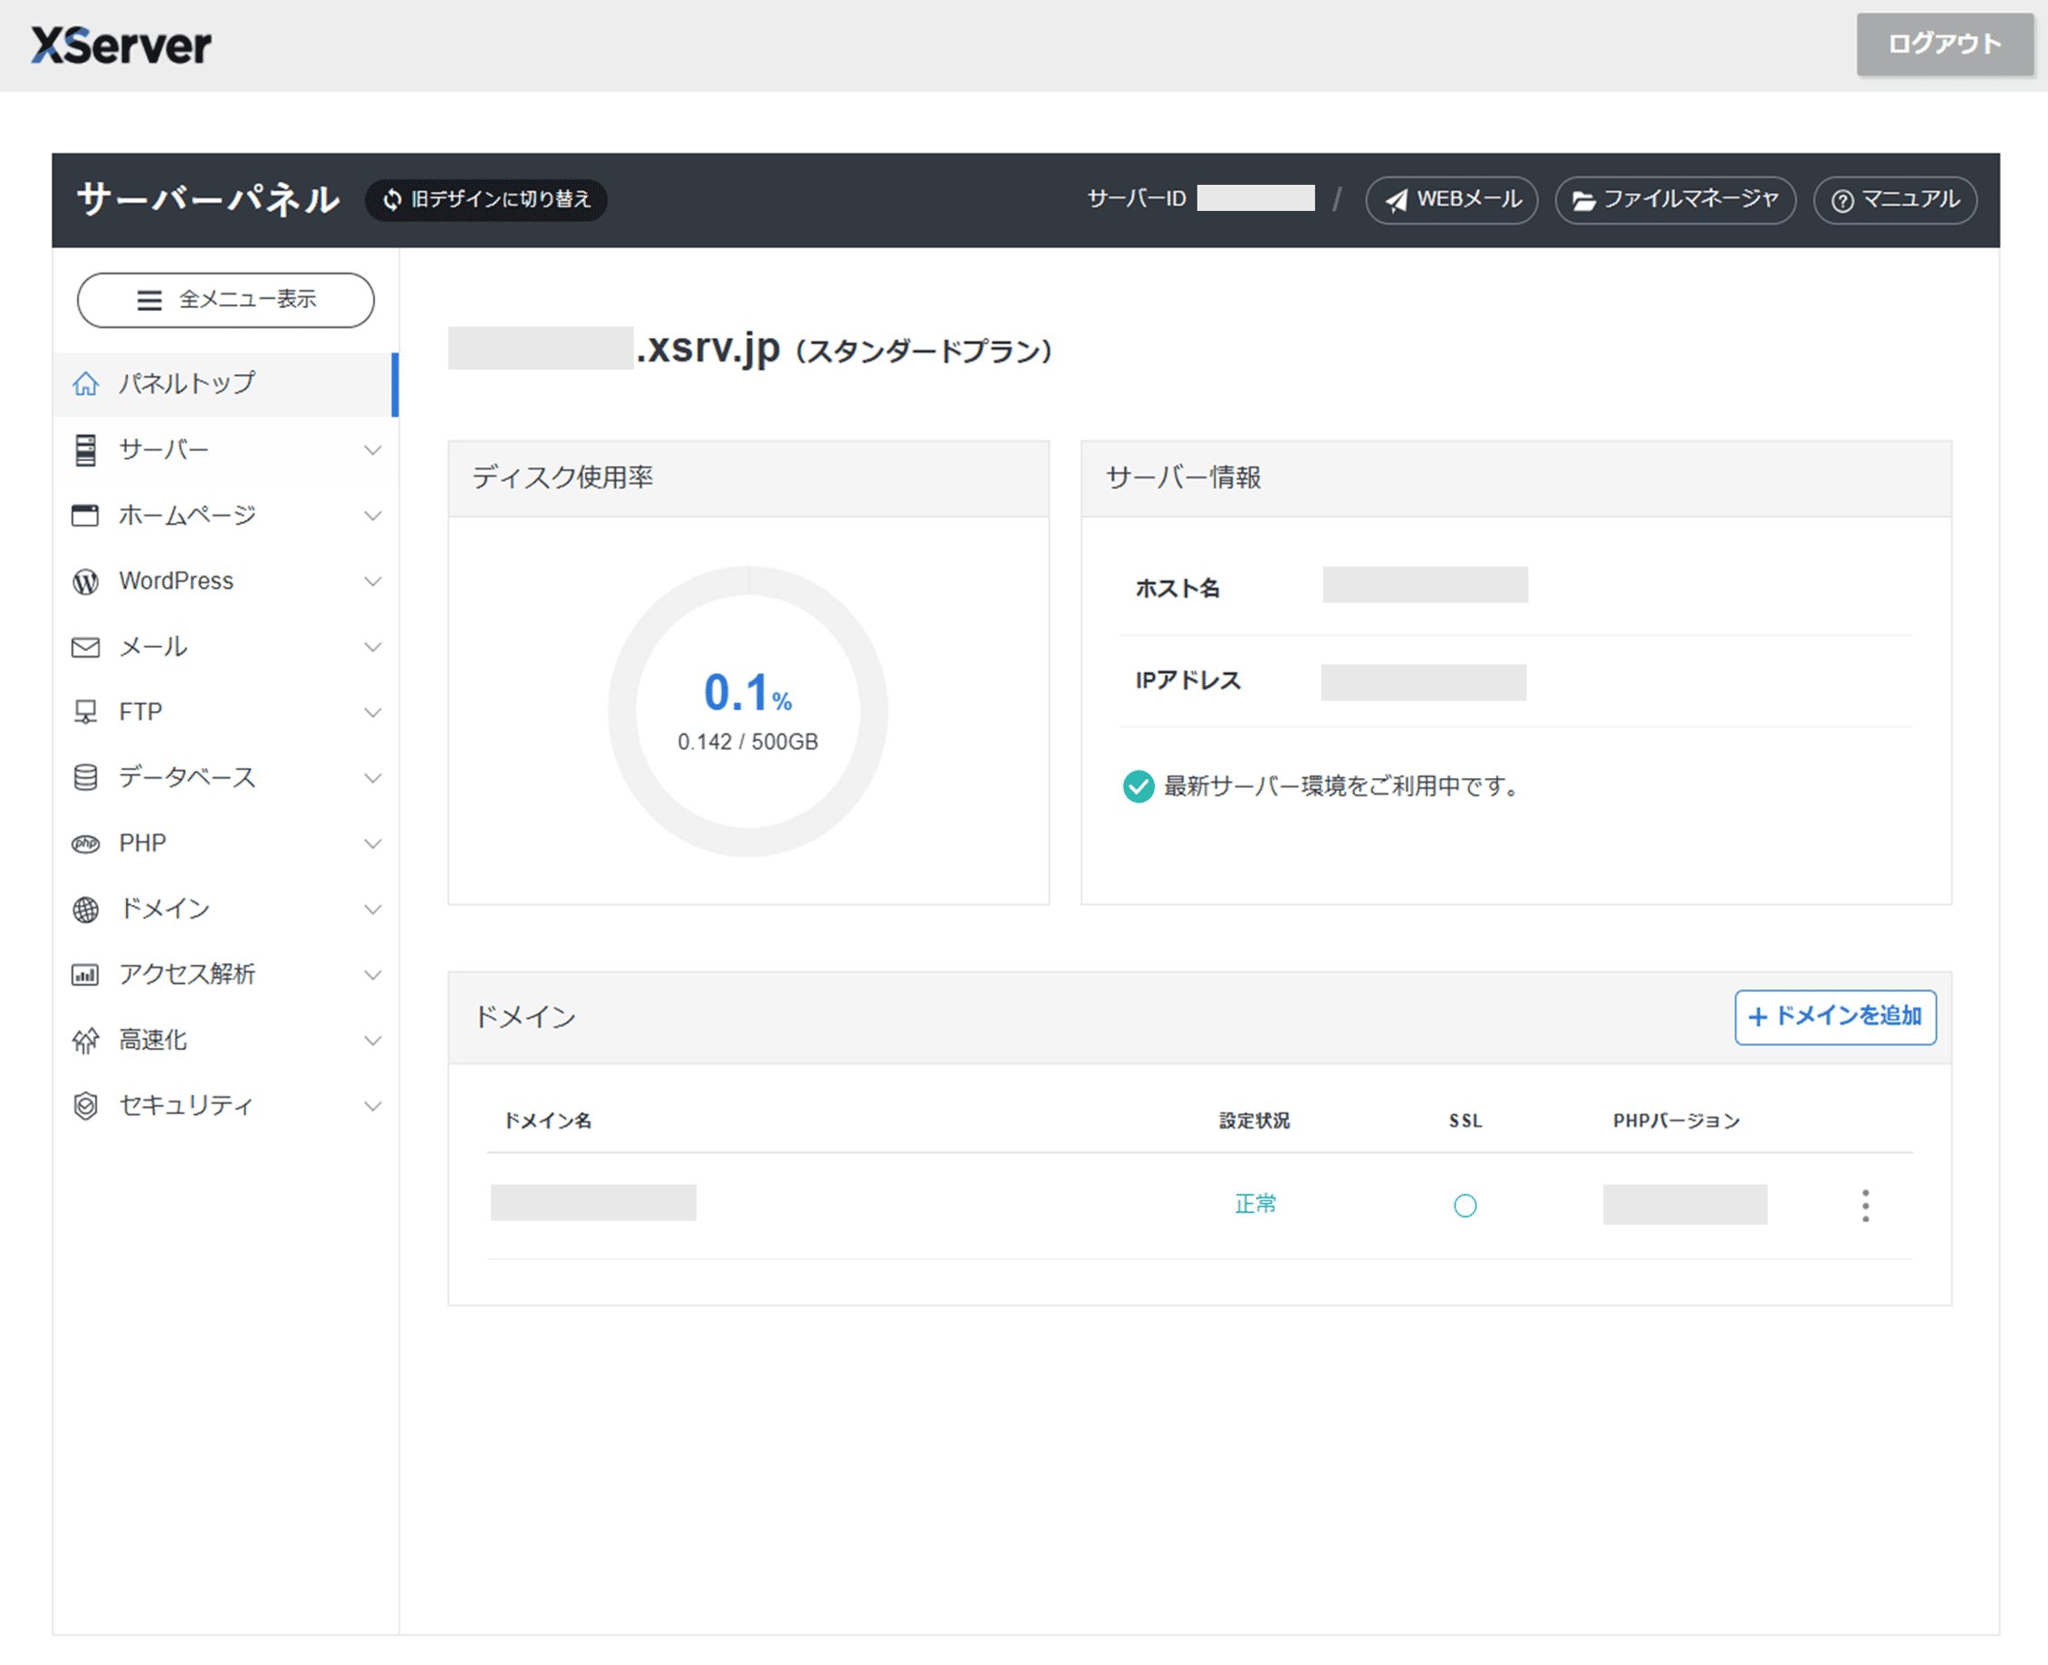Open the three-dot menu in domain row
The height and width of the screenshot is (1665, 2048).
point(1865,1206)
